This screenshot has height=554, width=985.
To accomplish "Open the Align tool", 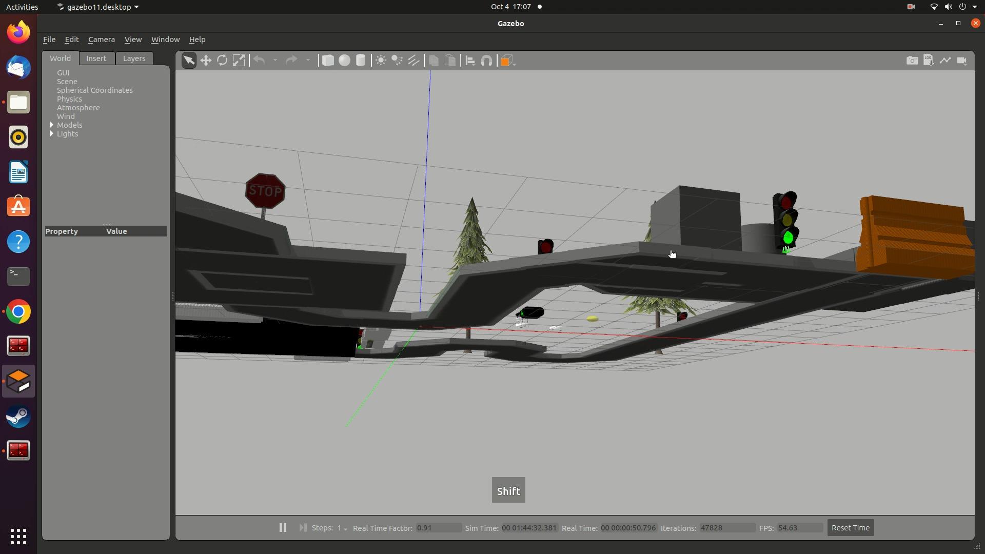I will click(x=470, y=61).
